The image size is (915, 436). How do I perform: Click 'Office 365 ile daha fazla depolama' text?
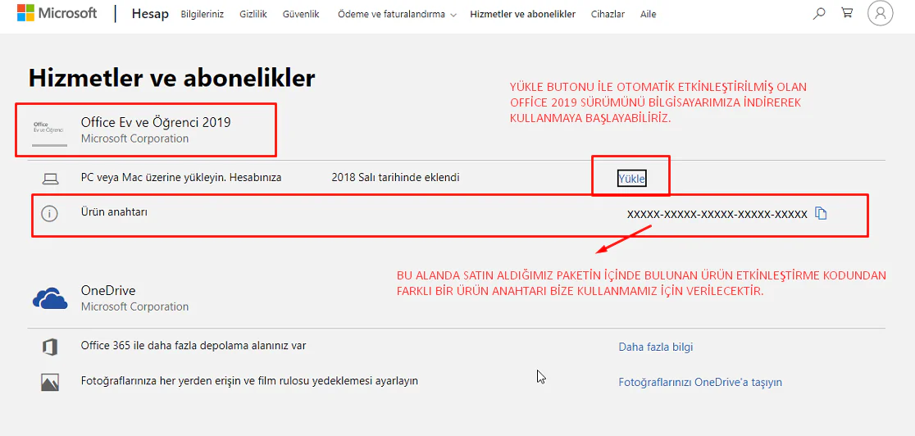193,346
